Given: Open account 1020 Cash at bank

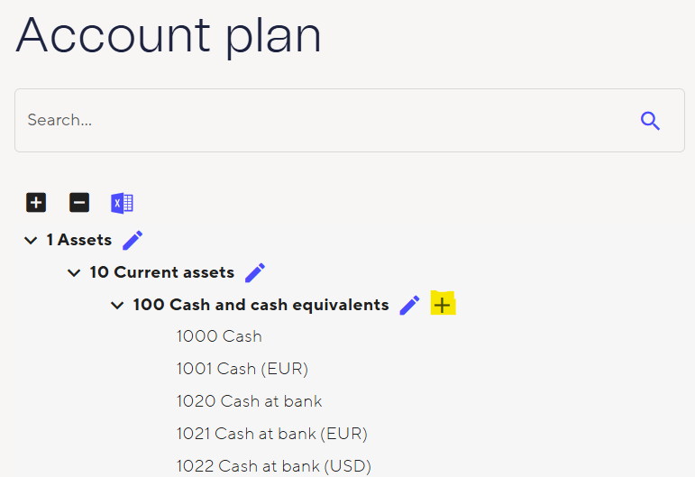Looking at the screenshot, I should [x=249, y=401].
